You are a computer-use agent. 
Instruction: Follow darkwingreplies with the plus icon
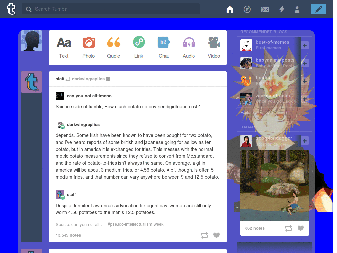108,79
